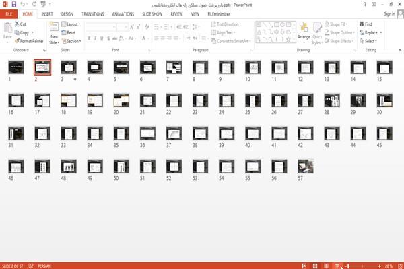Screen dimensions: 404x269
Task: Click the Increase Font Size icon
Action: click(x=132, y=27)
